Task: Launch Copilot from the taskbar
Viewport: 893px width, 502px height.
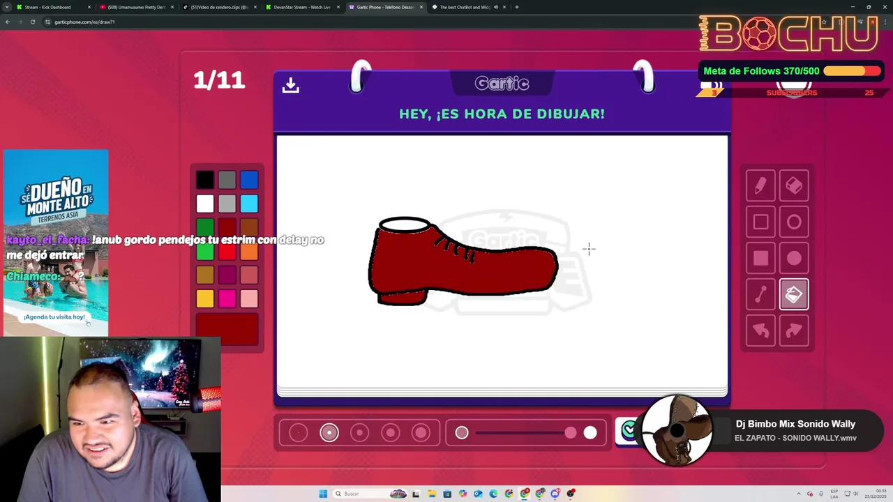Action: click(463, 494)
